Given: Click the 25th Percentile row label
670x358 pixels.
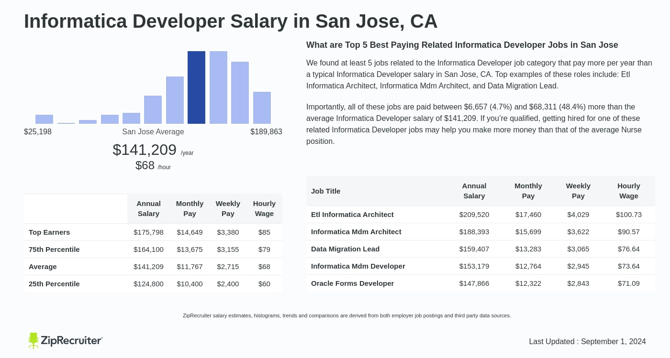Looking at the screenshot, I should pos(54,283).
